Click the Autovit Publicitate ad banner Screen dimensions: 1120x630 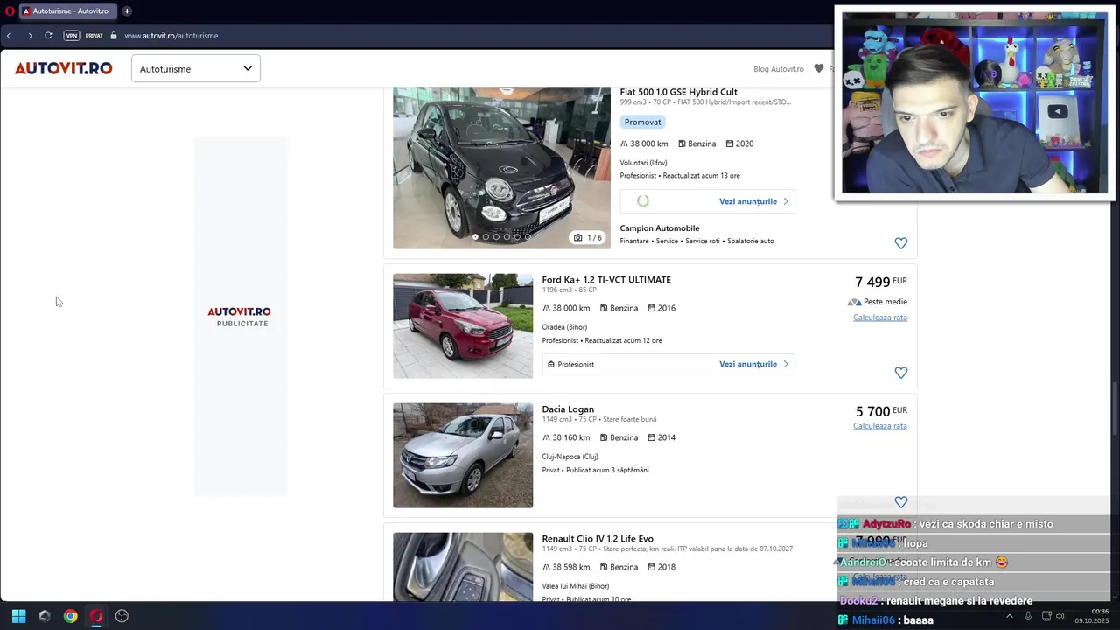[x=241, y=317]
